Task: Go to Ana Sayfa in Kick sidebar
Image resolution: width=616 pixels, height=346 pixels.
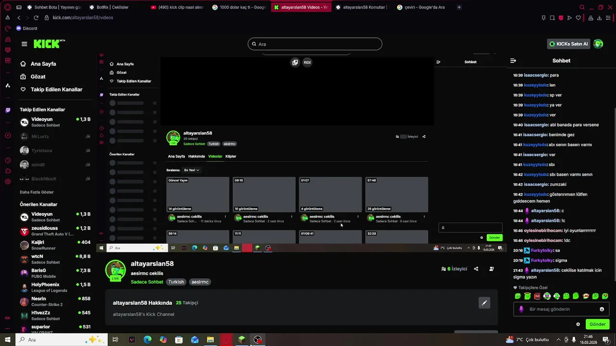Action: 38,64
